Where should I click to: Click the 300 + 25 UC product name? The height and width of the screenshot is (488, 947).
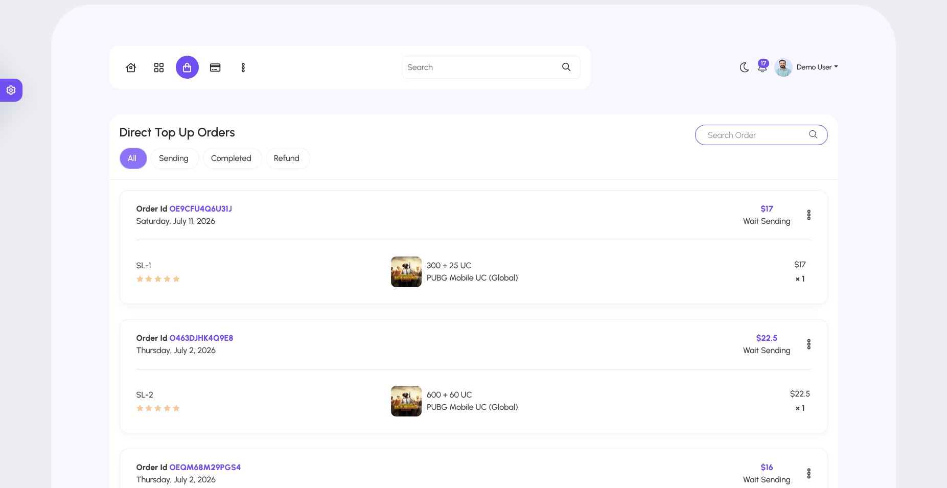click(x=449, y=266)
